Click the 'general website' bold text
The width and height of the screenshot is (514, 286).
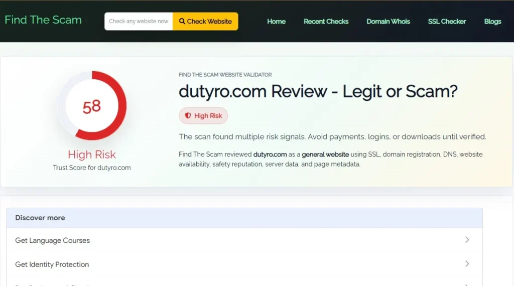click(325, 155)
